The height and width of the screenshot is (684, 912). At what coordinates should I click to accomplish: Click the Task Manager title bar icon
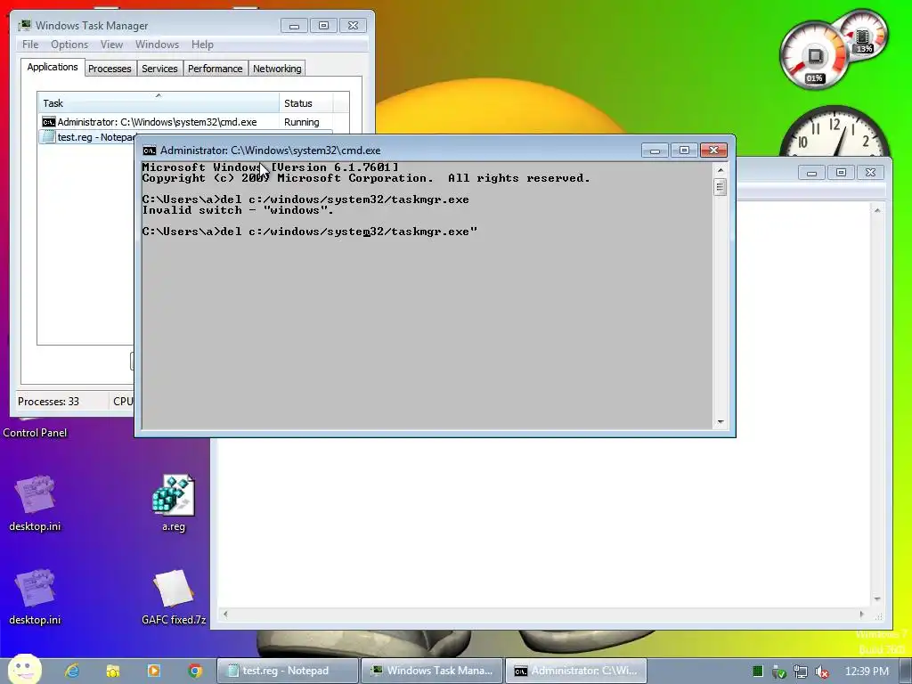24,26
